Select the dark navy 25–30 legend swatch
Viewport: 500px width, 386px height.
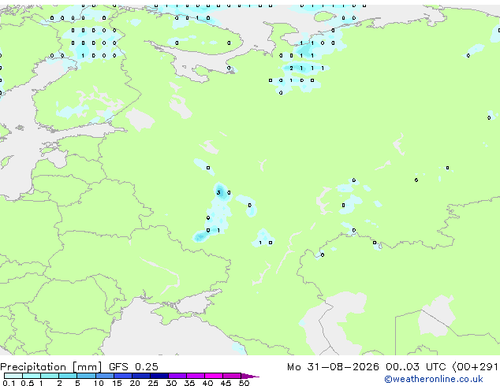pos(159,376)
